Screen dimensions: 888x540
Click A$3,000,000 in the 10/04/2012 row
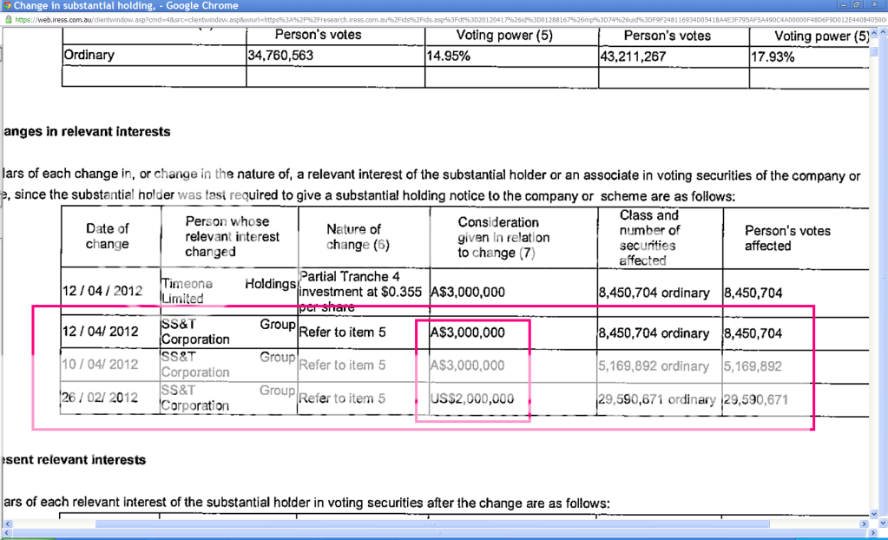coord(467,365)
